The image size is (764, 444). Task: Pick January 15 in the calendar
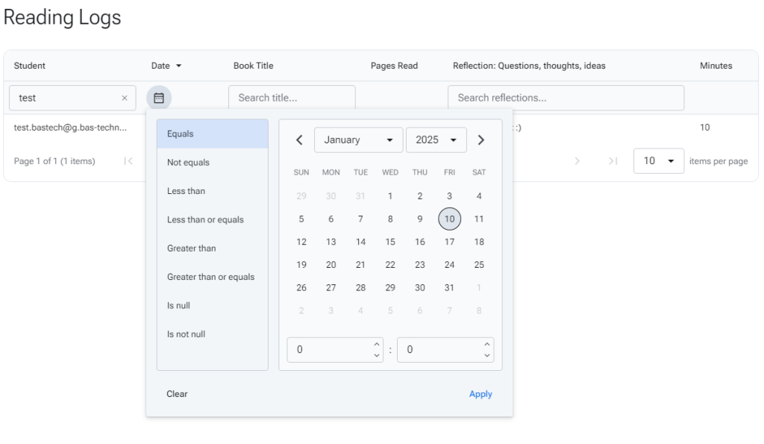point(390,242)
